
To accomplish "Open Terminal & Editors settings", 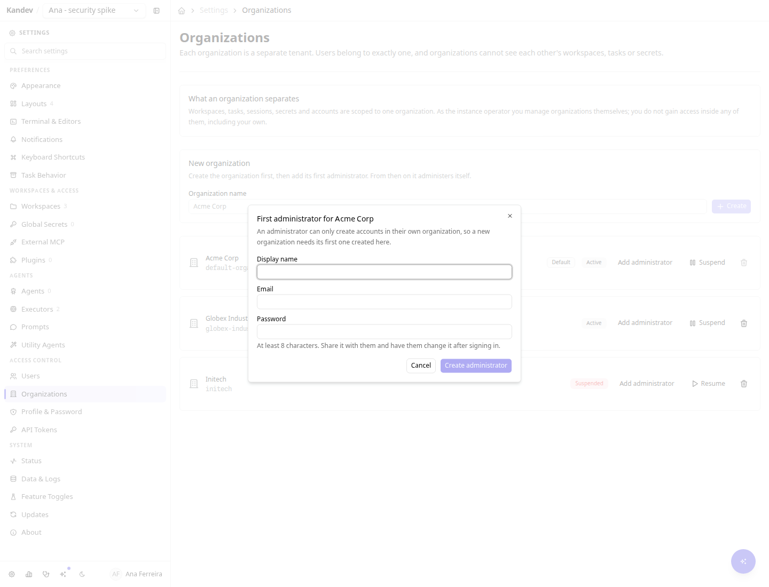I will (x=85, y=122).
